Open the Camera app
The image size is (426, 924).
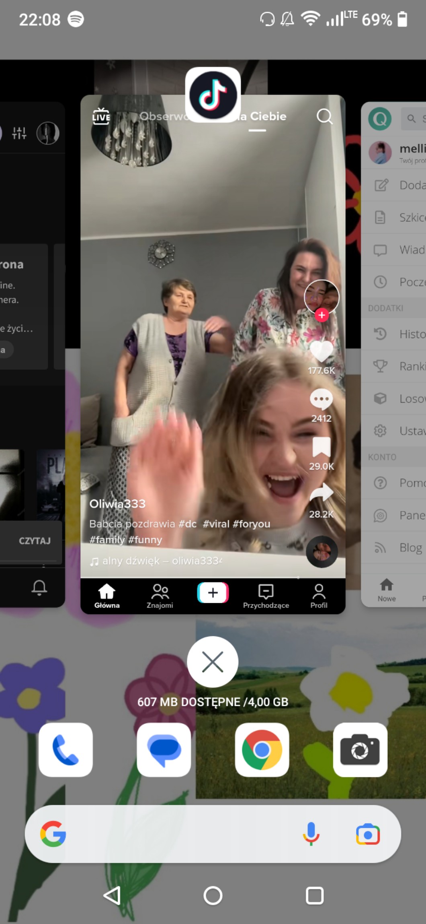360,750
